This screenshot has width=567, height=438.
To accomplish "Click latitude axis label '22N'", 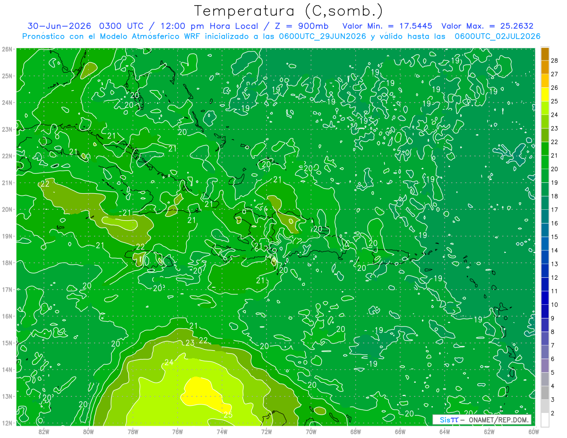I will point(7,156).
